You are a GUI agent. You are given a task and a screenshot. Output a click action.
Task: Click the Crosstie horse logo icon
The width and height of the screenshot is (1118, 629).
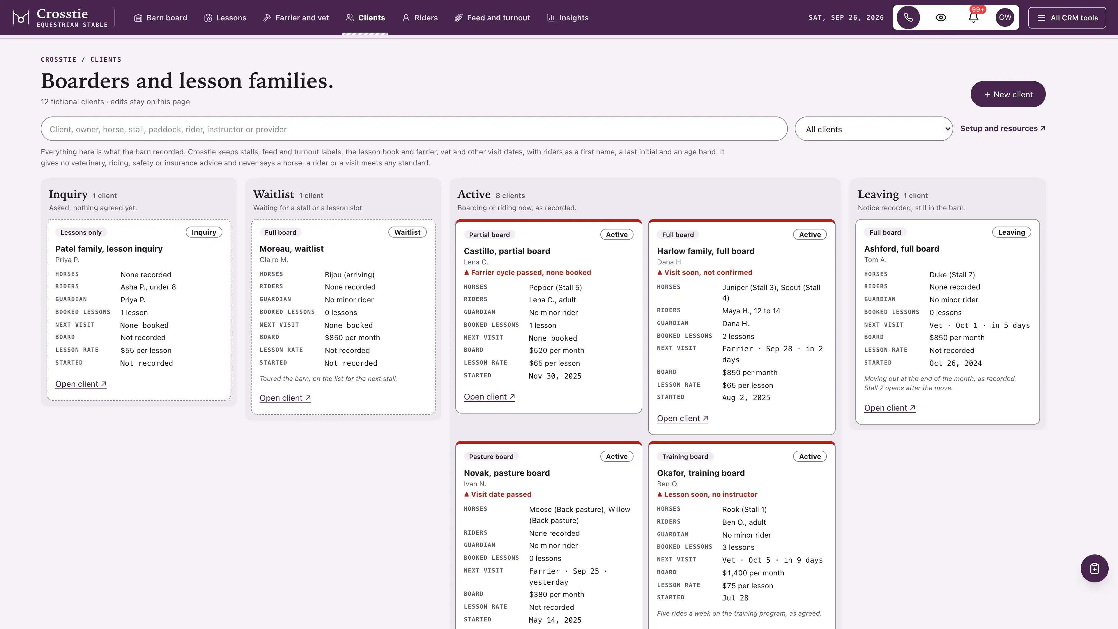[x=21, y=18]
